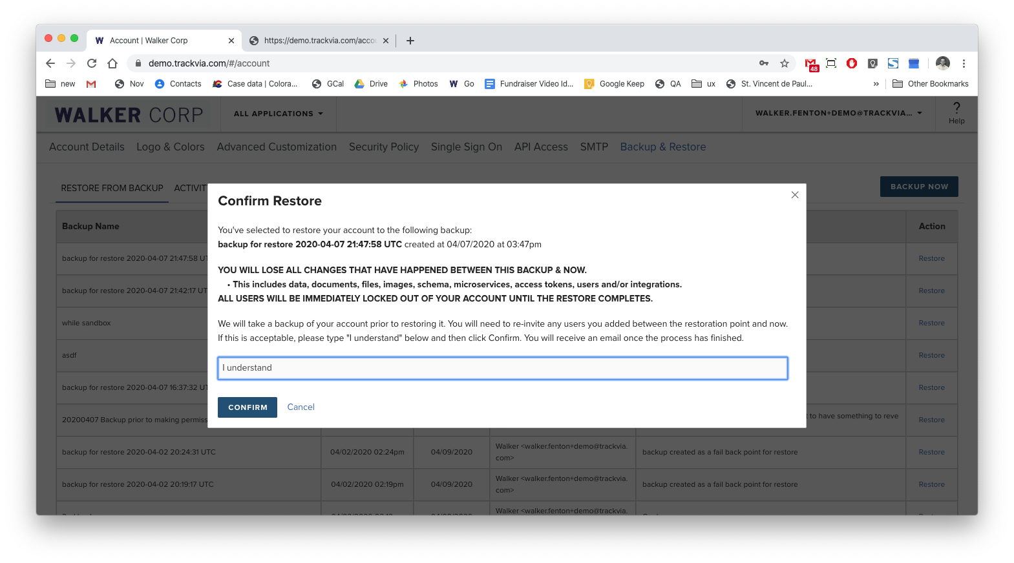The image size is (1014, 563).
Task: Cancel the restore confirmation
Action: [301, 407]
